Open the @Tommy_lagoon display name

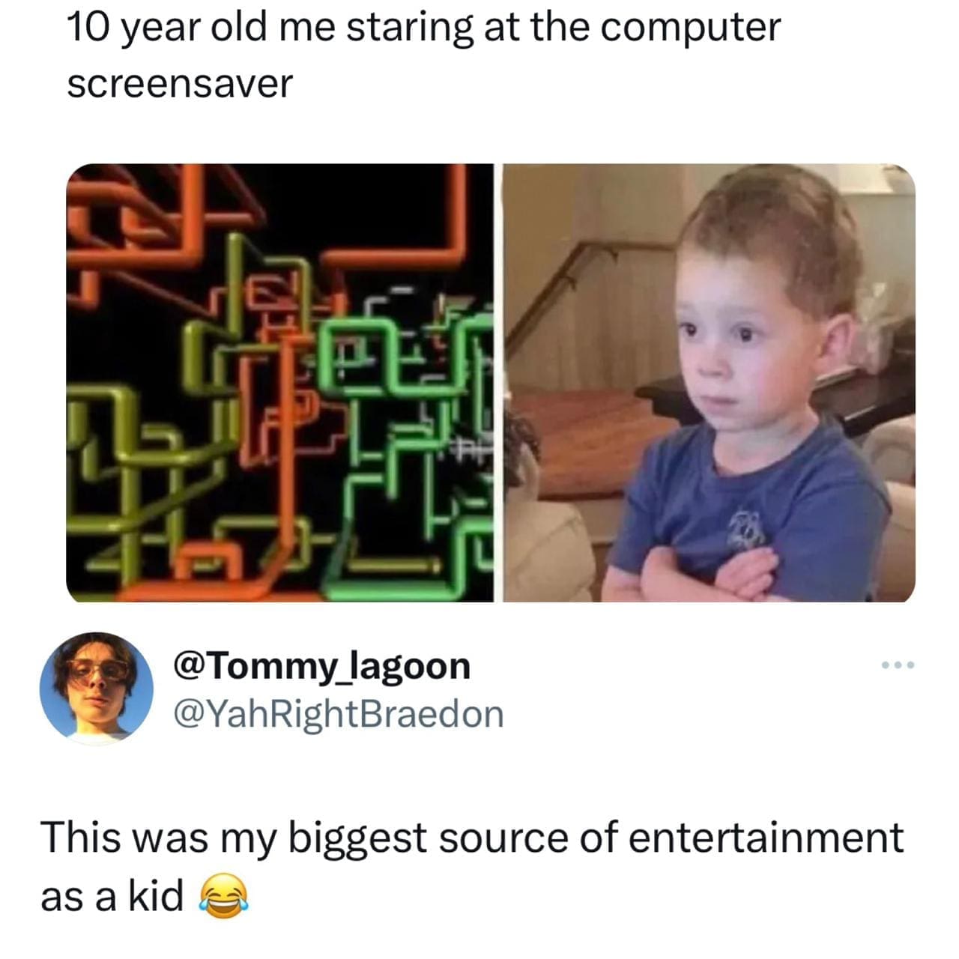pyautogui.click(x=322, y=666)
